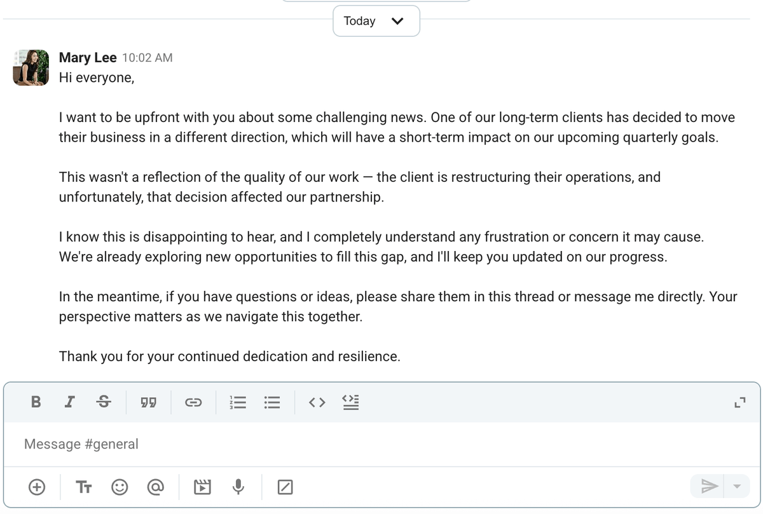Insert a blockquote in the message composer
763x514 pixels.
point(148,402)
